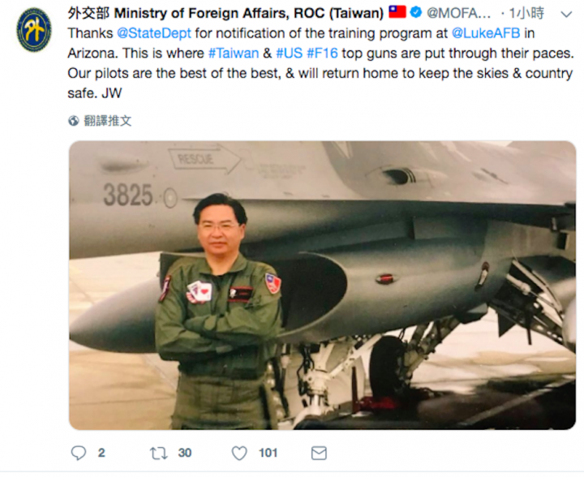Like the tweet with the heart icon
This screenshot has width=584, height=477.
[239, 453]
